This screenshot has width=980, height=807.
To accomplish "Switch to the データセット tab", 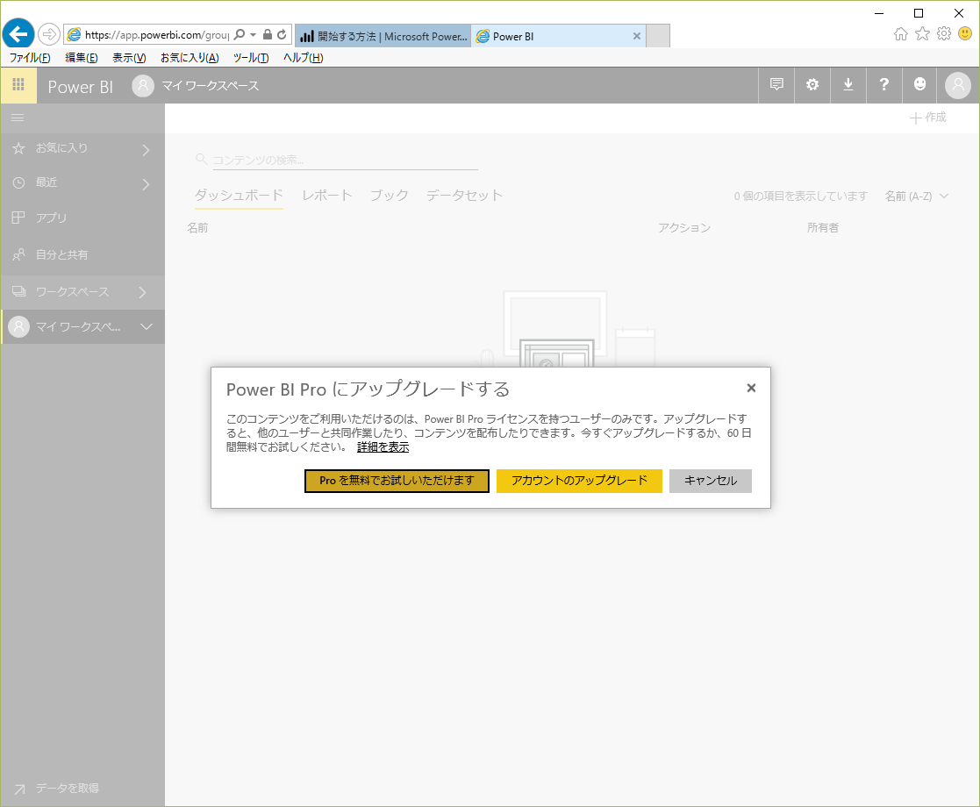I will pyautogui.click(x=464, y=195).
